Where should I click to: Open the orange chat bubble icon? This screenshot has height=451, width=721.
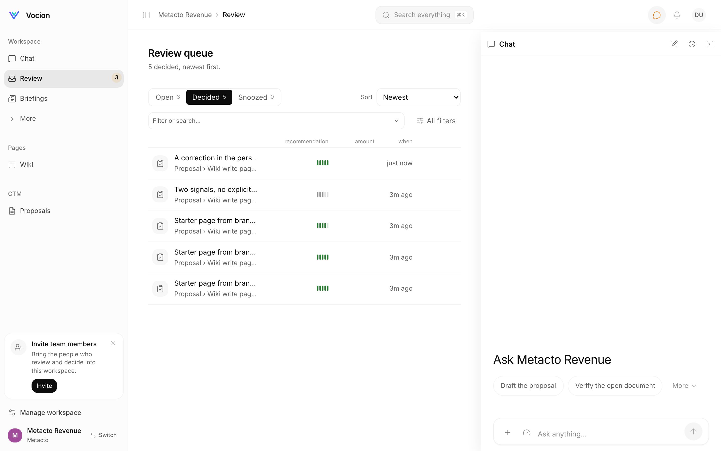(x=657, y=15)
